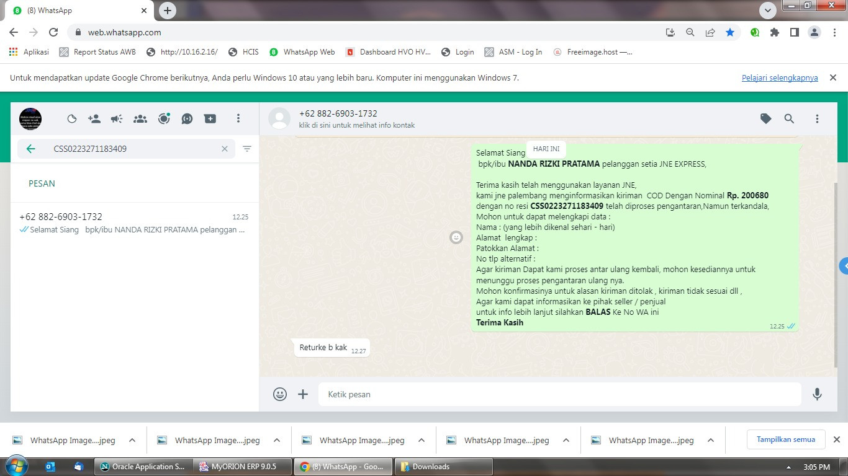Record a voice message with microphone

click(x=817, y=394)
